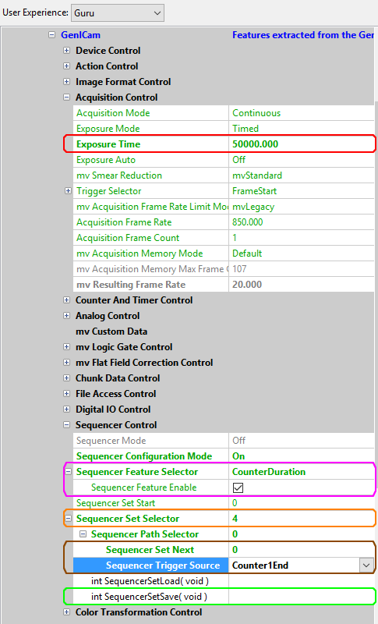Image resolution: width=378 pixels, height=624 pixels.
Task: Collapse the Sequencer Set Selector node
Action: pos(69,519)
